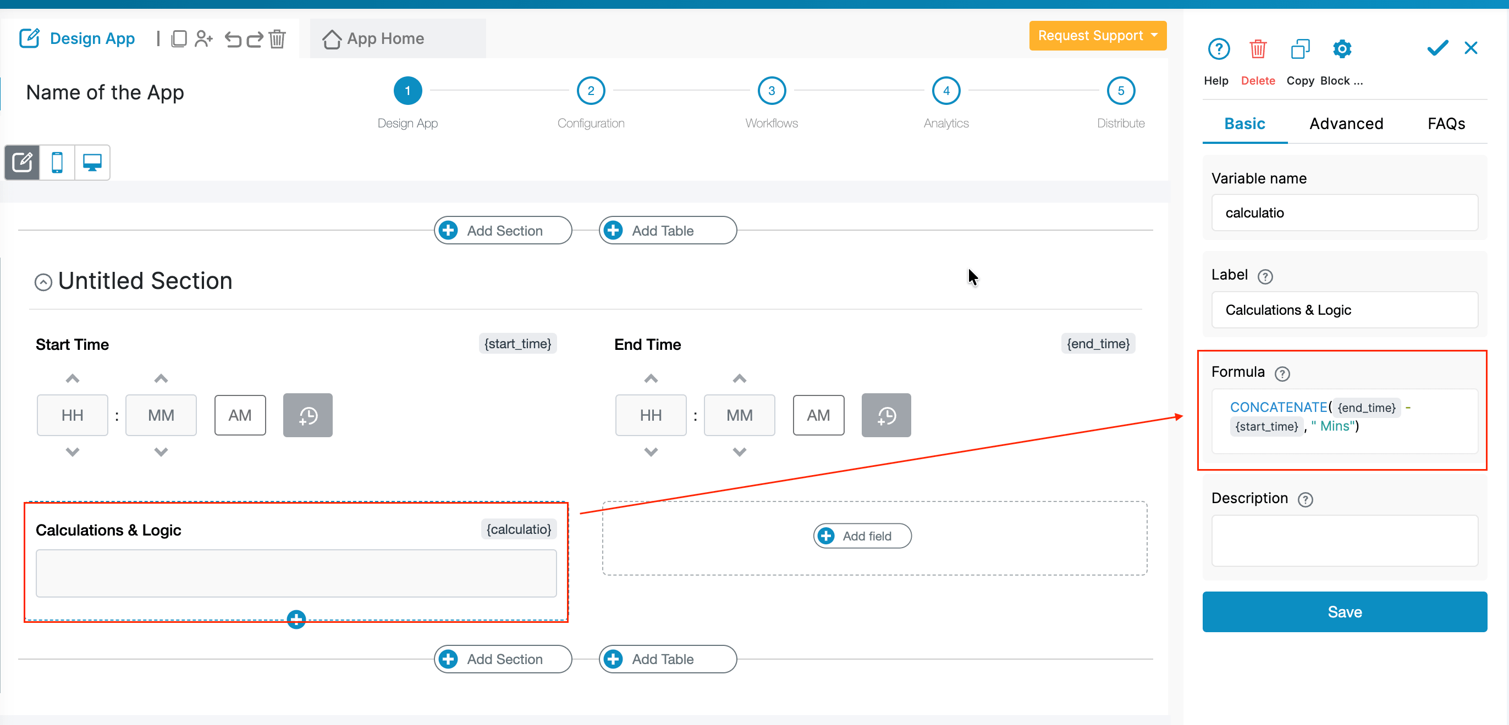The width and height of the screenshot is (1509, 725).
Task: Open the FAQs tab
Action: pyautogui.click(x=1446, y=124)
